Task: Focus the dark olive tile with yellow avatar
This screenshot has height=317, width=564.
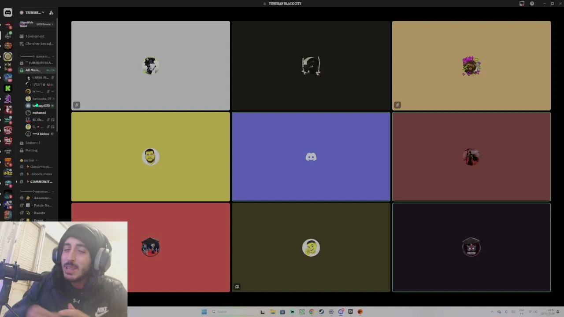Action: 311,247
